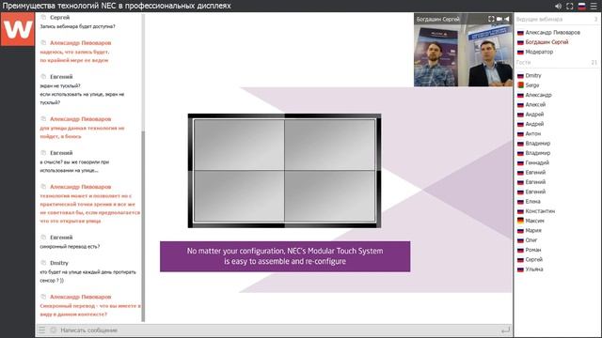602x338 pixels.
Task: Click icon beside Dmitry's chat message
Action: 43,263
